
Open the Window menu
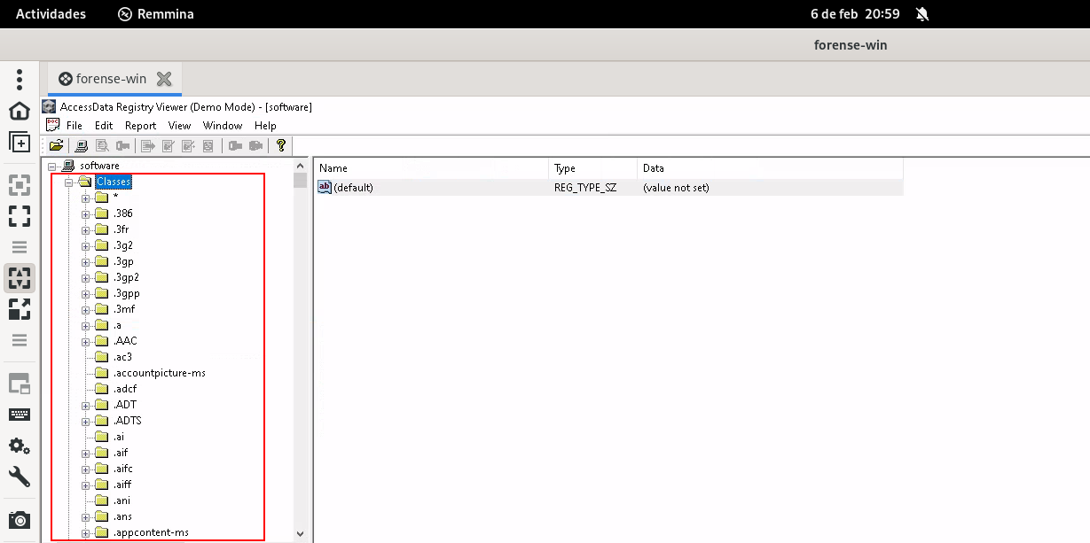click(223, 126)
